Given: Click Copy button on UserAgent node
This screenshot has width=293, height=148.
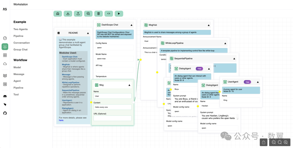Looking at the screenshot, I should click(x=247, y=82).
